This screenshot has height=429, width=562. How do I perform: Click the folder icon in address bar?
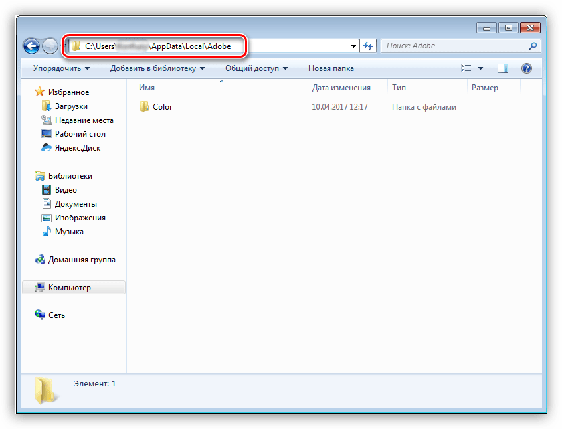click(x=76, y=46)
